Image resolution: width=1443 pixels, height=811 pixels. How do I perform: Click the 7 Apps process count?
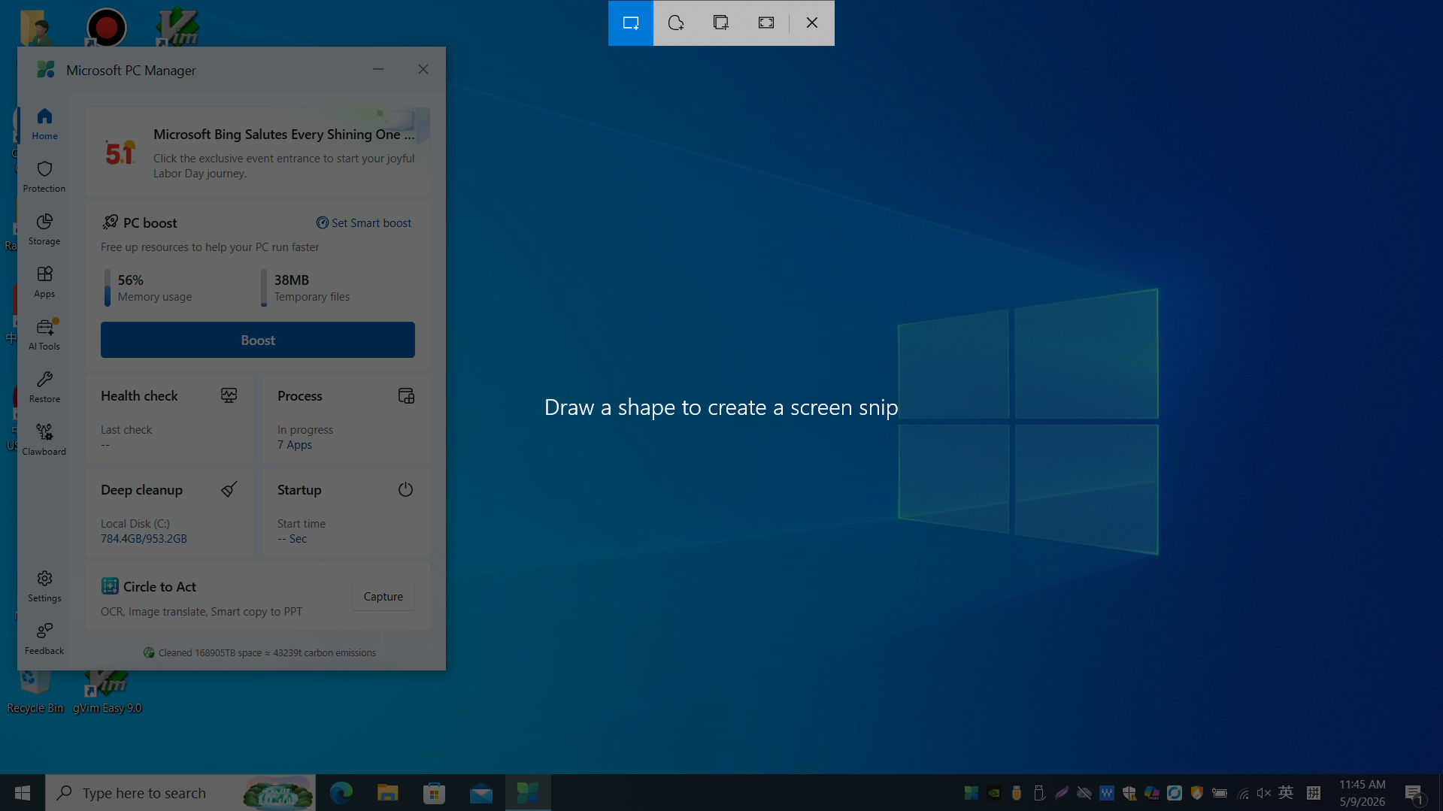[295, 444]
